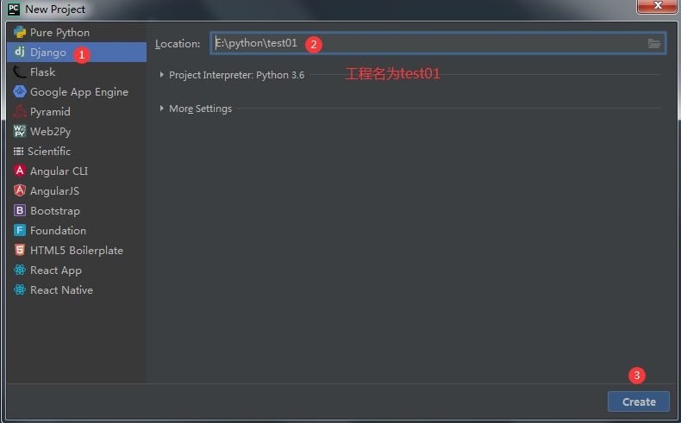This screenshot has width=681, height=423.
Task: Choose the Google App Engine label
Action: click(79, 92)
